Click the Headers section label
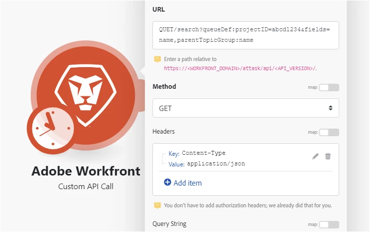The image size is (370, 232). click(x=164, y=131)
